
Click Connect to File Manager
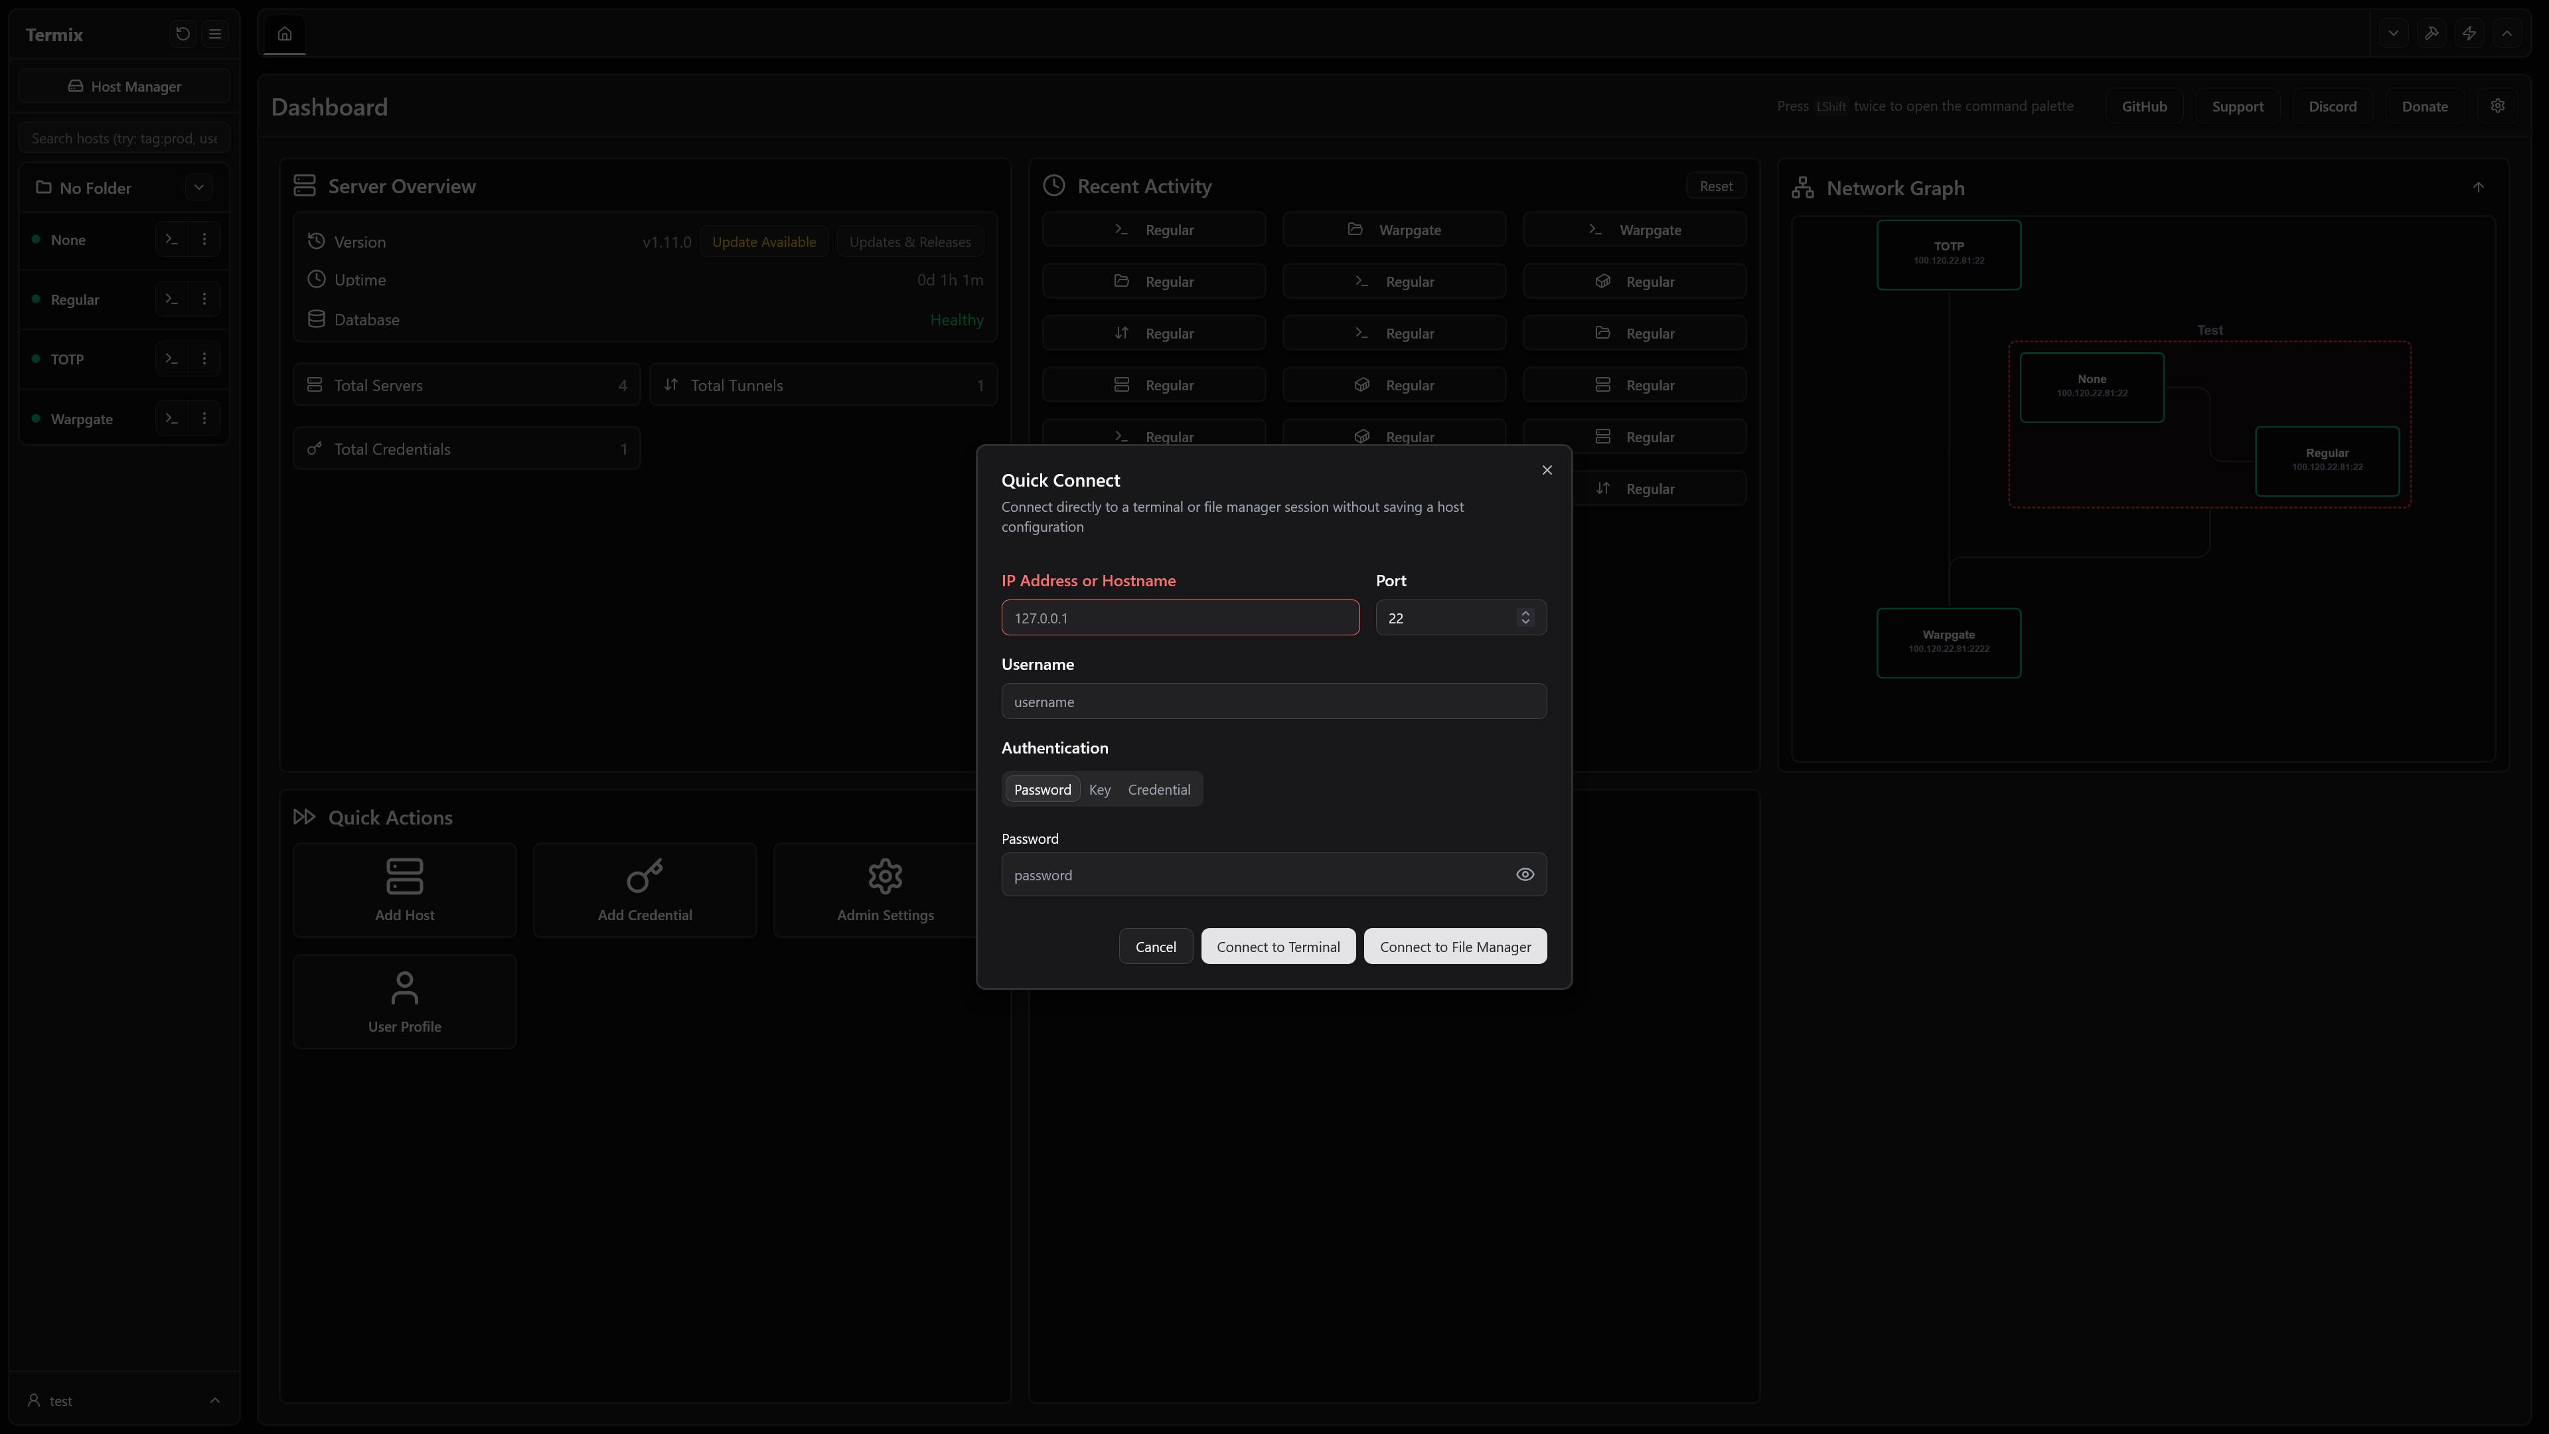pyautogui.click(x=1456, y=947)
